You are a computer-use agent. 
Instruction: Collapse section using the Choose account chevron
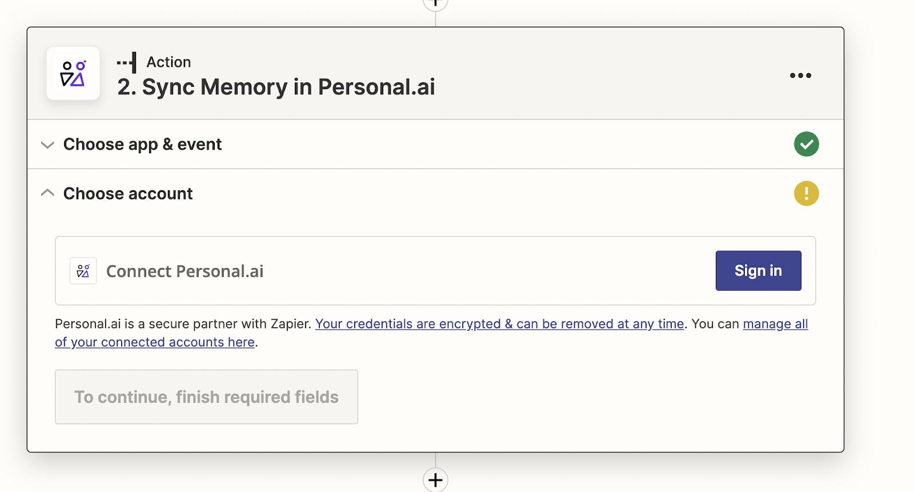click(47, 193)
